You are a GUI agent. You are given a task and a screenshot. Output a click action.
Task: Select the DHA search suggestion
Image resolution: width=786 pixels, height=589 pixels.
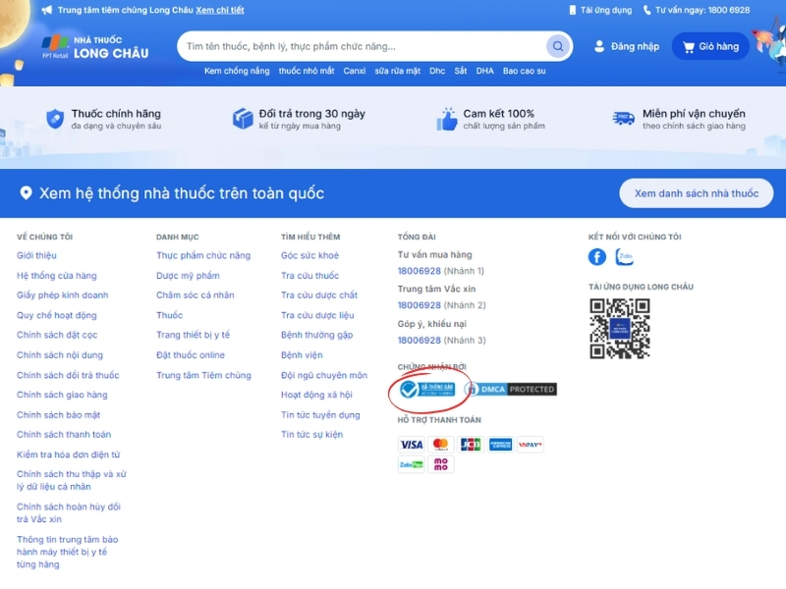(484, 71)
